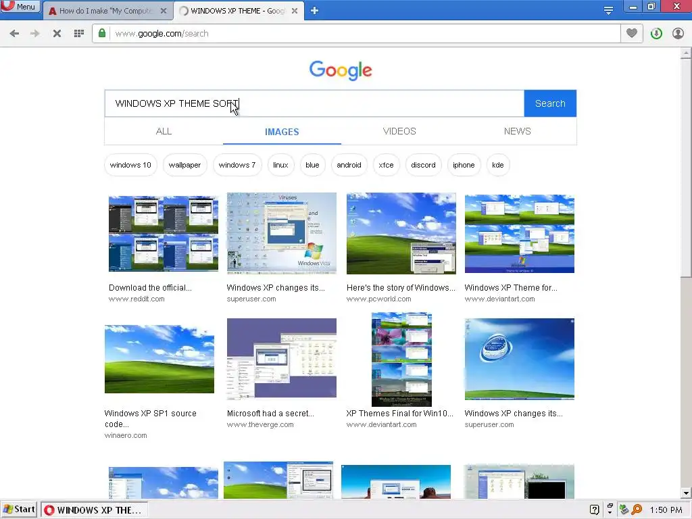Open 'Download the official...' reddit thumbnail
This screenshot has width=692, height=519.
(164, 233)
